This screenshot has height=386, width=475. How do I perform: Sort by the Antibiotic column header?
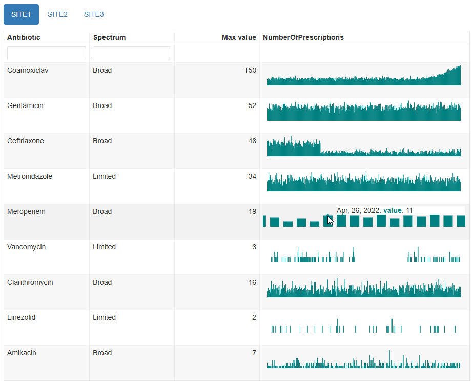[x=24, y=37]
